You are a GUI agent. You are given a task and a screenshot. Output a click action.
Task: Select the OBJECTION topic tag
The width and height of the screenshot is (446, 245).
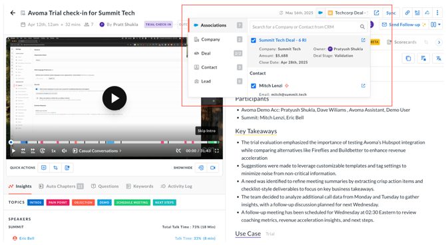83,202
